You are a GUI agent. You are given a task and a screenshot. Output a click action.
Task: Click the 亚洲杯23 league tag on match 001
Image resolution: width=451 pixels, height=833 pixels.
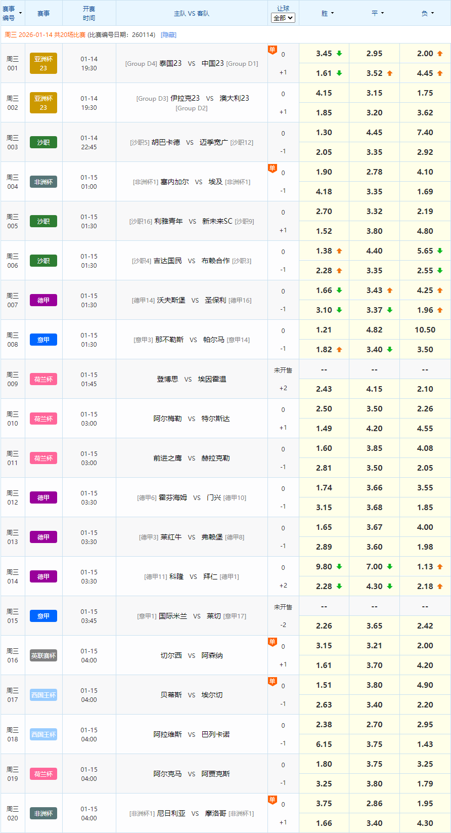pos(43,63)
